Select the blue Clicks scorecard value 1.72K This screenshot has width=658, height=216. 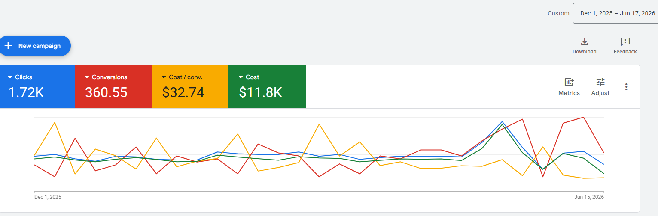point(26,92)
